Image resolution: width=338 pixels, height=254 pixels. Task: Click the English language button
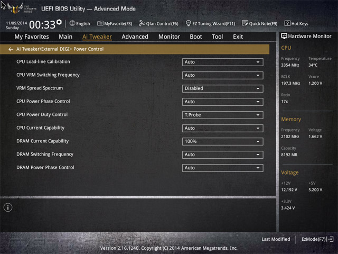pyautogui.click(x=83, y=24)
